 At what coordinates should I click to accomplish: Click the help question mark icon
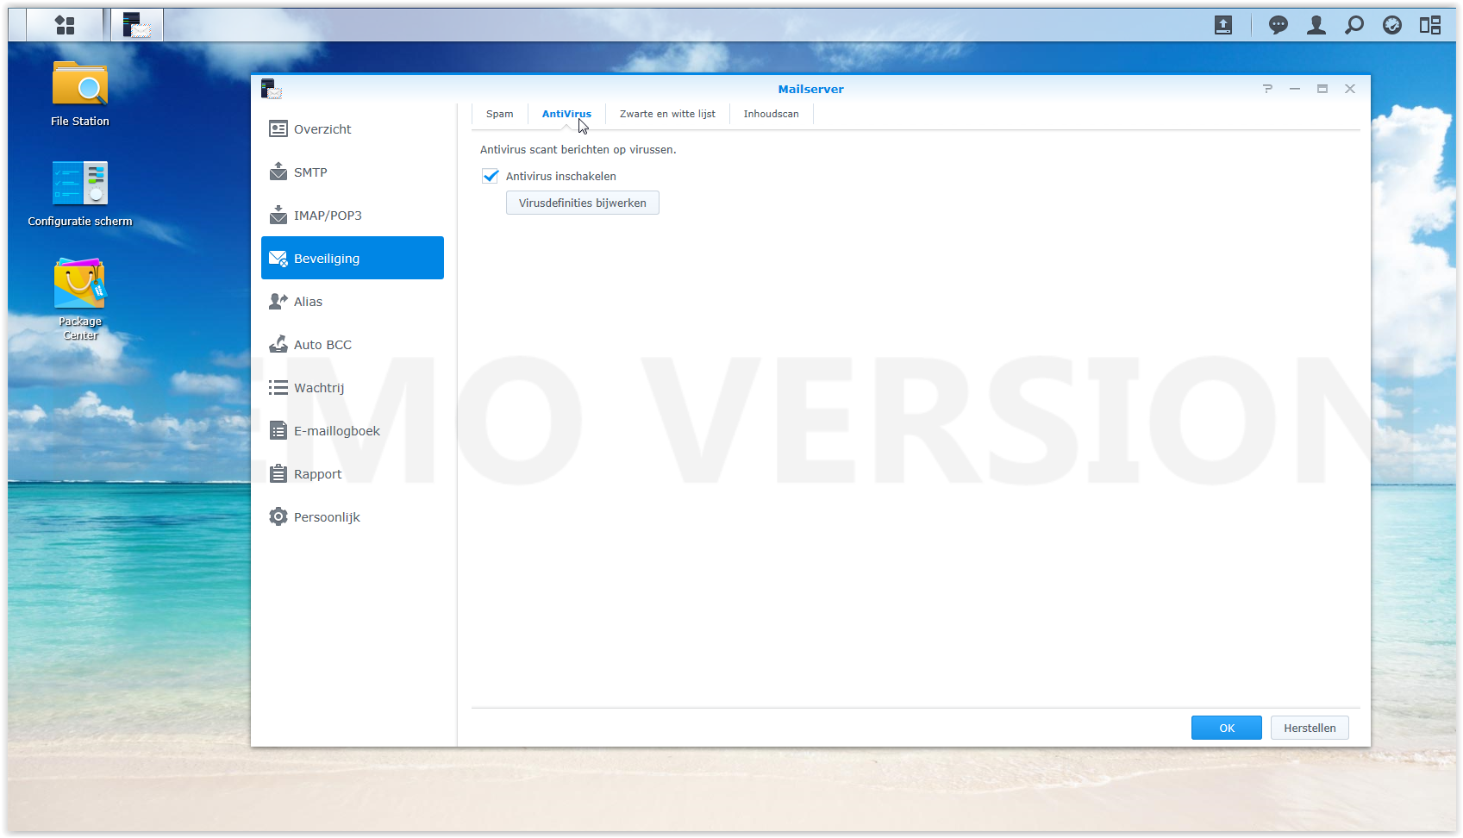tap(1267, 89)
